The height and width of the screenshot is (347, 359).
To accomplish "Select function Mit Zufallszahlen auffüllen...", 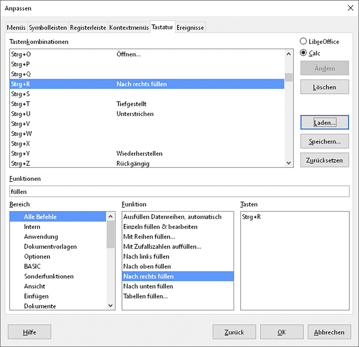I will [178, 246].
